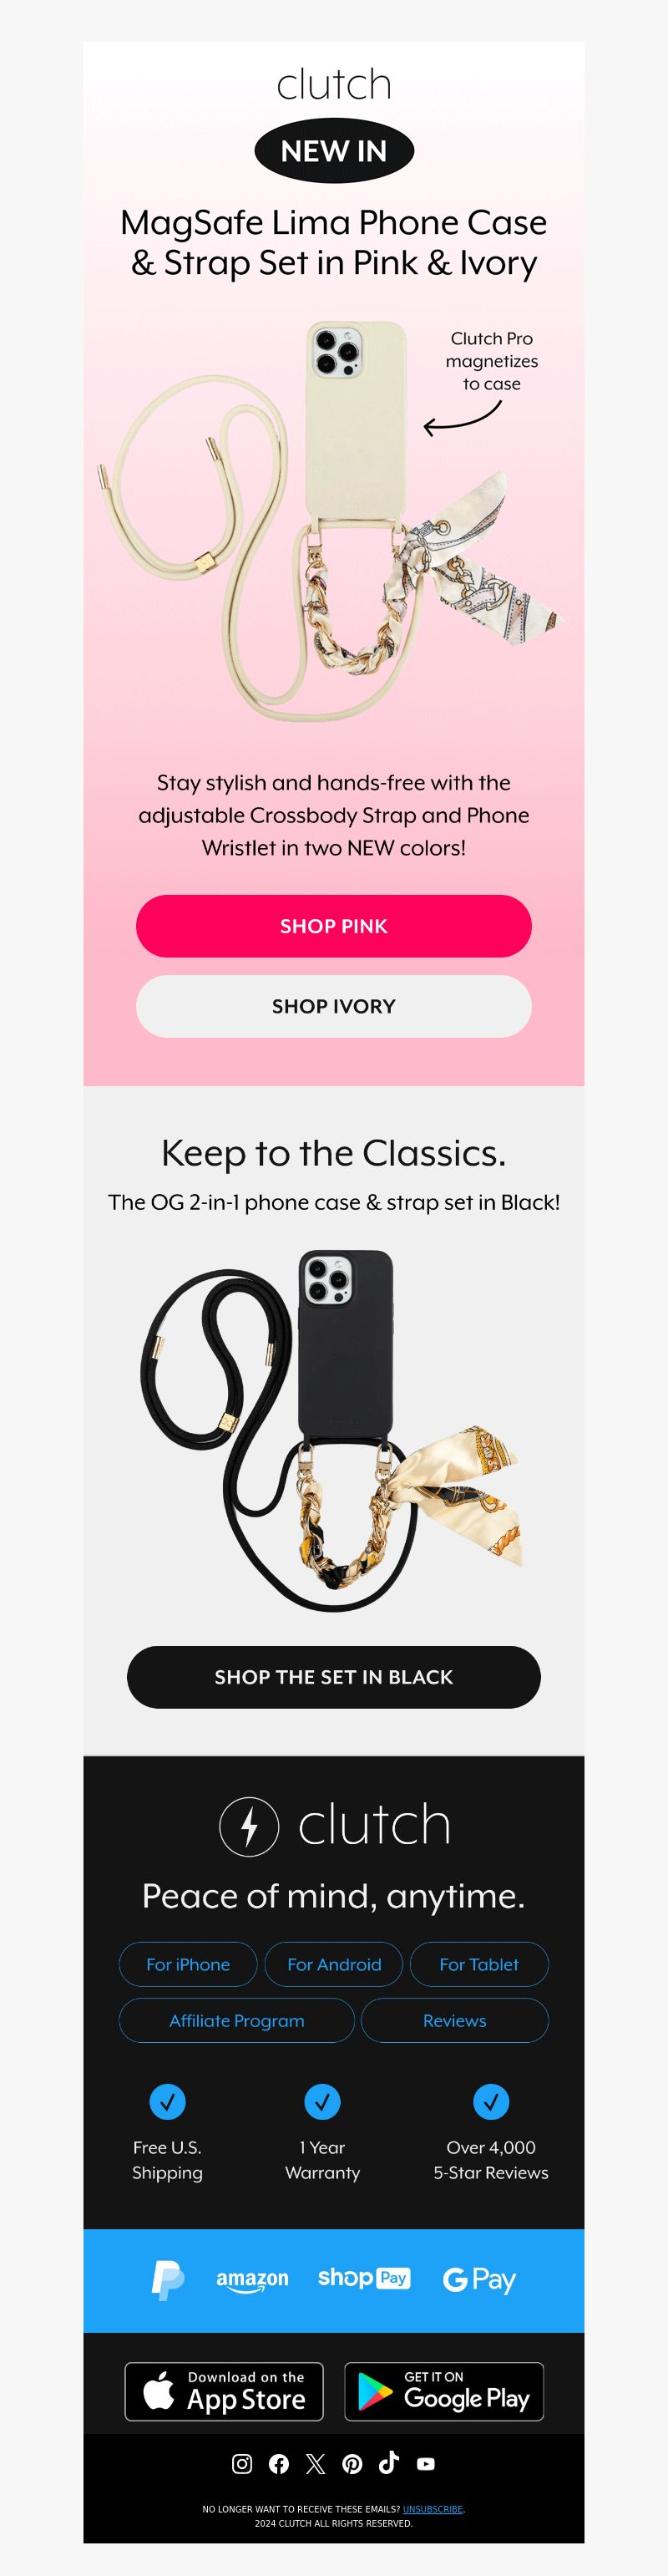Click the PayPal logo icon

pyautogui.click(x=167, y=2279)
